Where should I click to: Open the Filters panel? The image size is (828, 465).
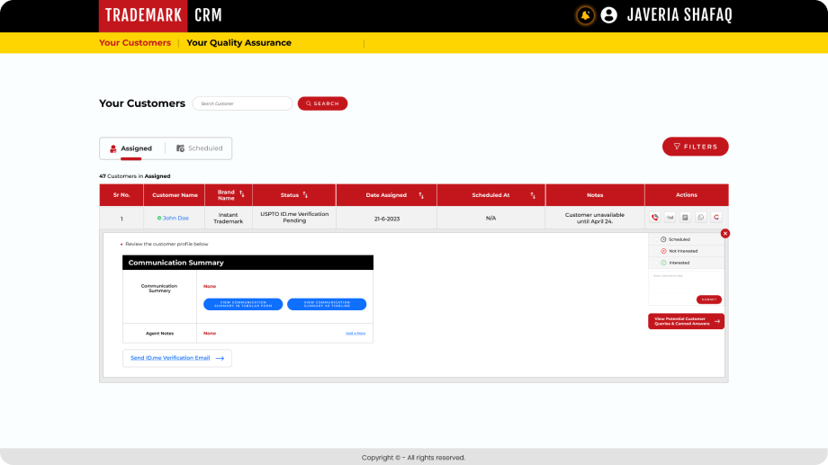(695, 147)
